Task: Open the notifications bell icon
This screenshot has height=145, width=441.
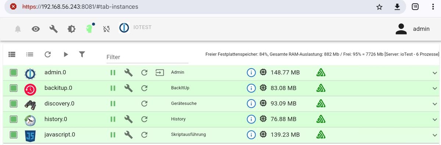Action: click(x=18, y=29)
